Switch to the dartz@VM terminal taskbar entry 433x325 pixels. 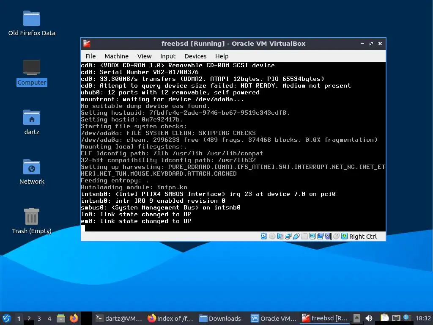pos(119,318)
